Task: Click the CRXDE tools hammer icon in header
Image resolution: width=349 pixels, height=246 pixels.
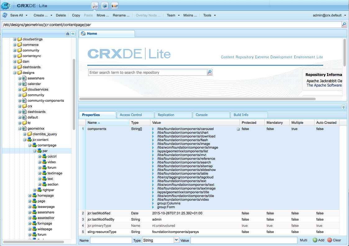Action: (x=95, y=6)
